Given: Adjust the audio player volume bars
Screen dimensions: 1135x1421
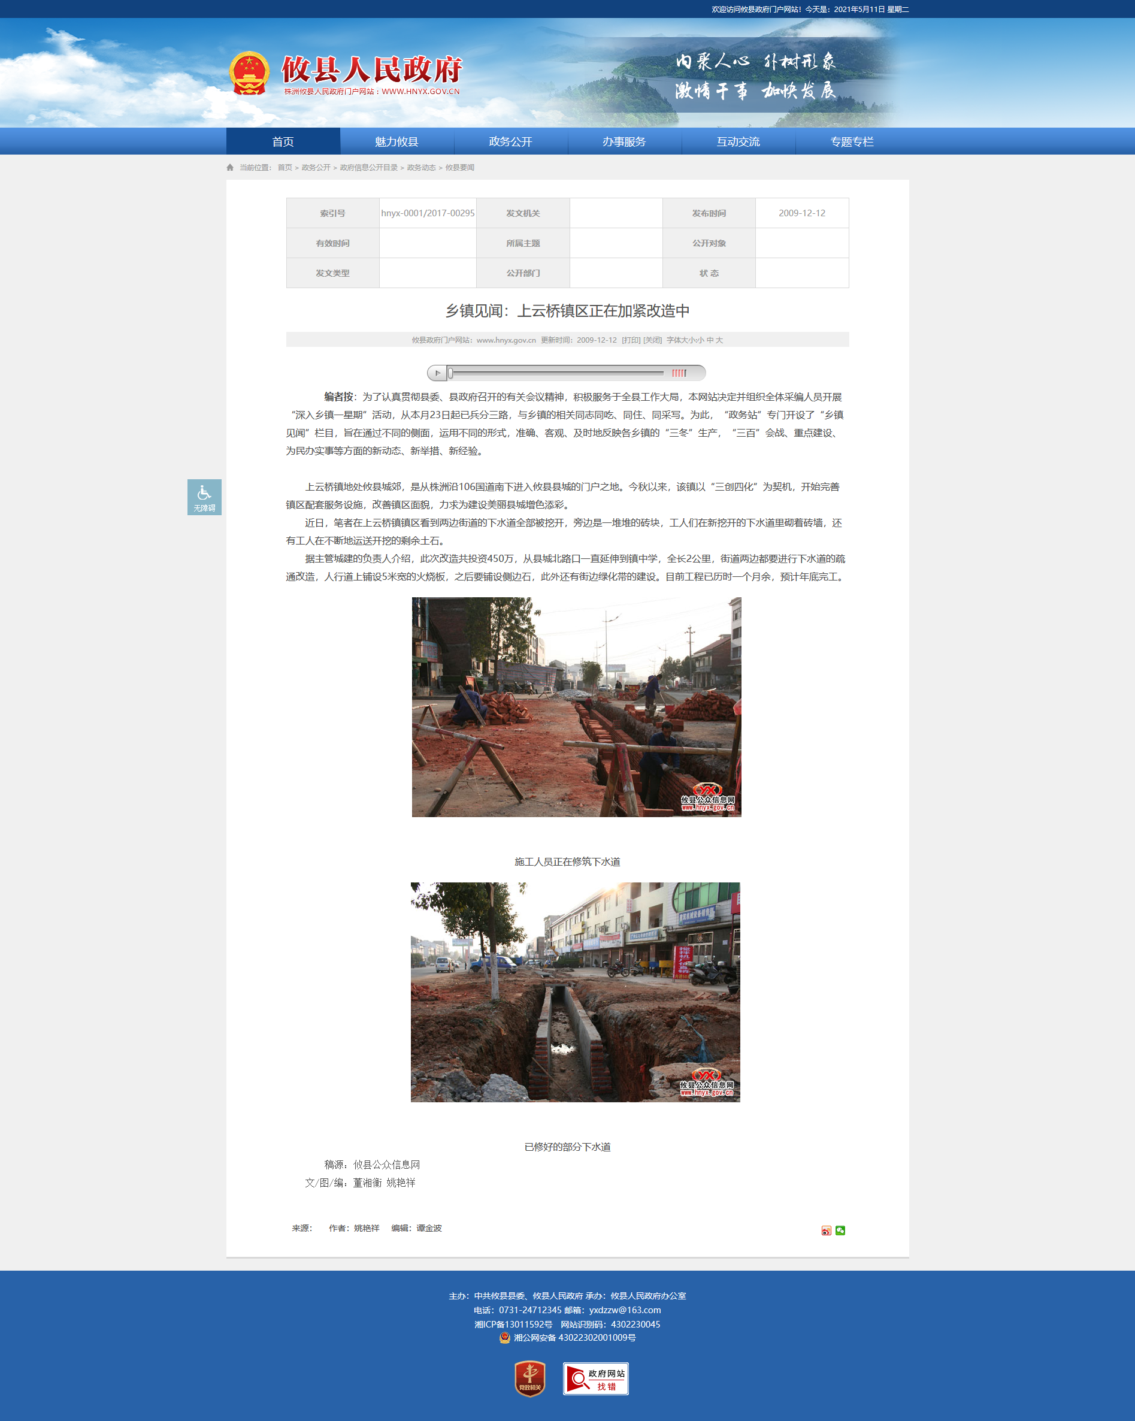Looking at the screenshot, I should pos(679,373).
